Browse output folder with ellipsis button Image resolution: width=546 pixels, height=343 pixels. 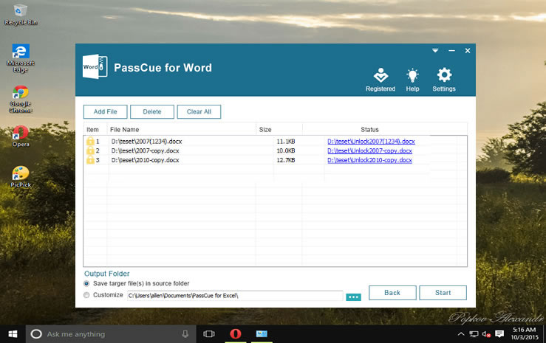[353, 297]
